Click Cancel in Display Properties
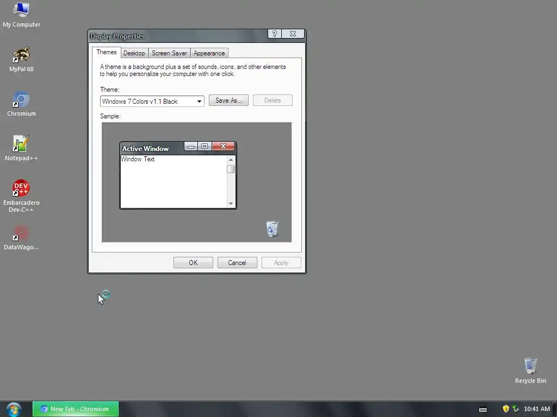 tap(237, 263)
